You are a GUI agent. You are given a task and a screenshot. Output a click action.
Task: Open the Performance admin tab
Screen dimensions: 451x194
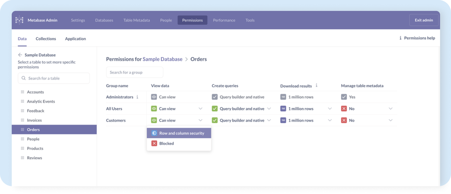click(224, 20)
